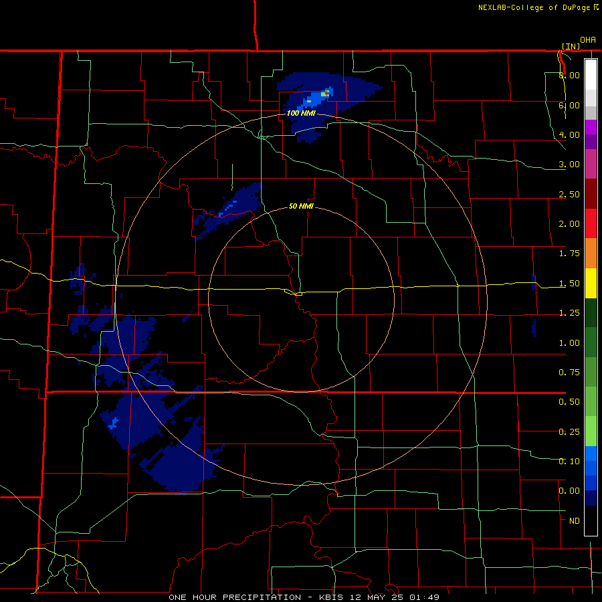Select the darkest green legend swatch beside 1.25
Viewport: 602px width, 602px height.
click(x=591, y=313)
